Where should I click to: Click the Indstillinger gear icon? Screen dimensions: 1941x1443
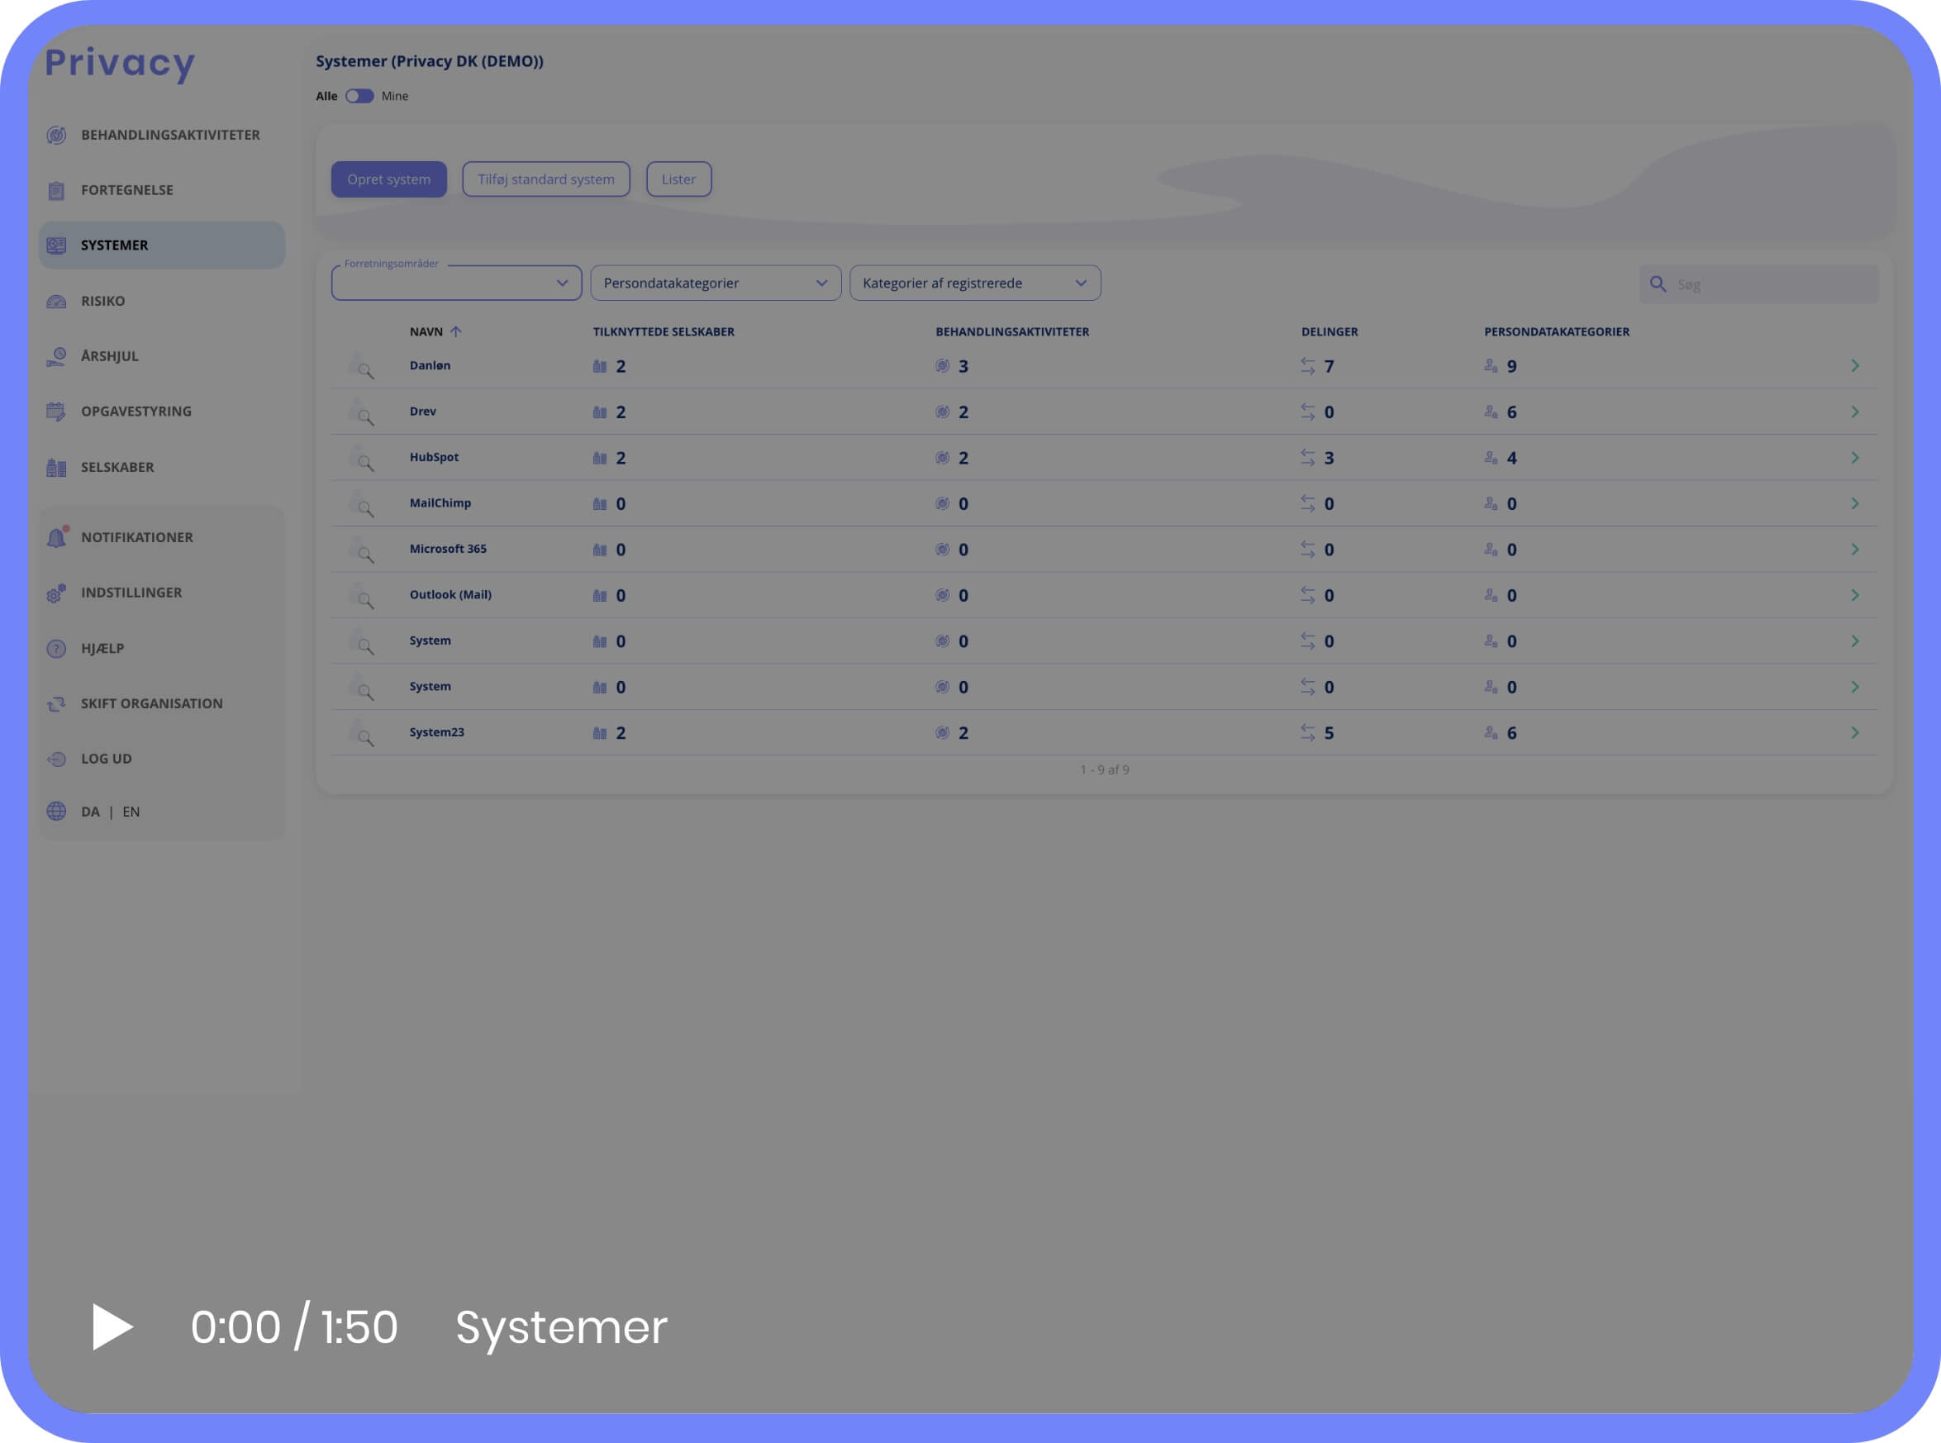tap(57, 593)
